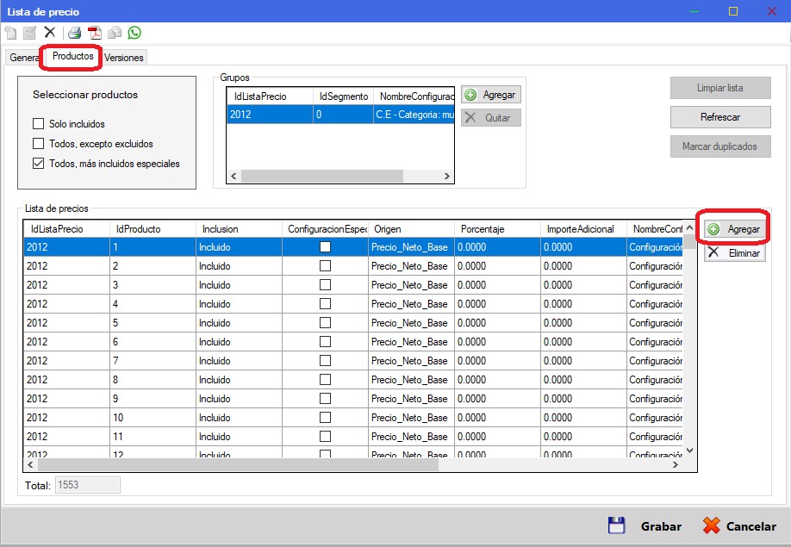Toggle ConfiguracionEspecial checkbox for product 11
This screenshot has width=791, height=547.
coord(326,437)
